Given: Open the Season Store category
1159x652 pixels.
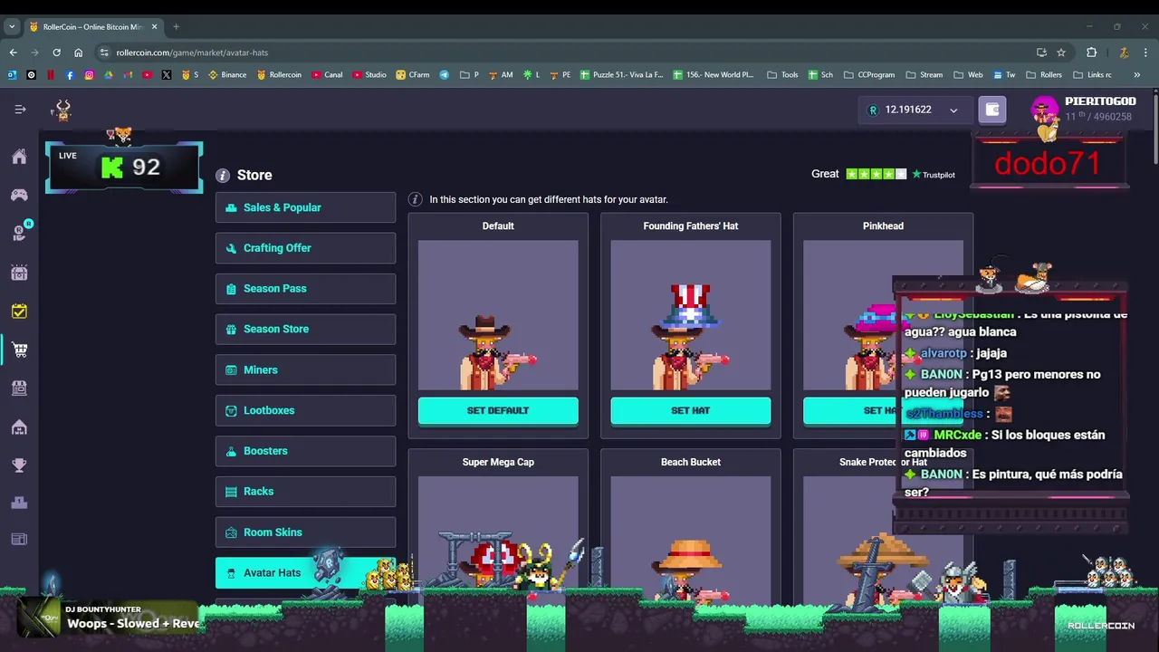Looking at the screenshot, I should [x=305, y=329].
